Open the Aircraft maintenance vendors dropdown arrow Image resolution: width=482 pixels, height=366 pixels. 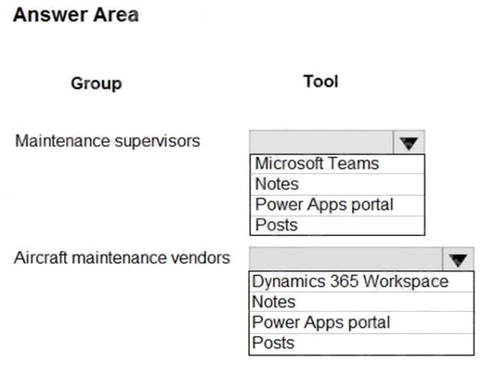[458, 259]
